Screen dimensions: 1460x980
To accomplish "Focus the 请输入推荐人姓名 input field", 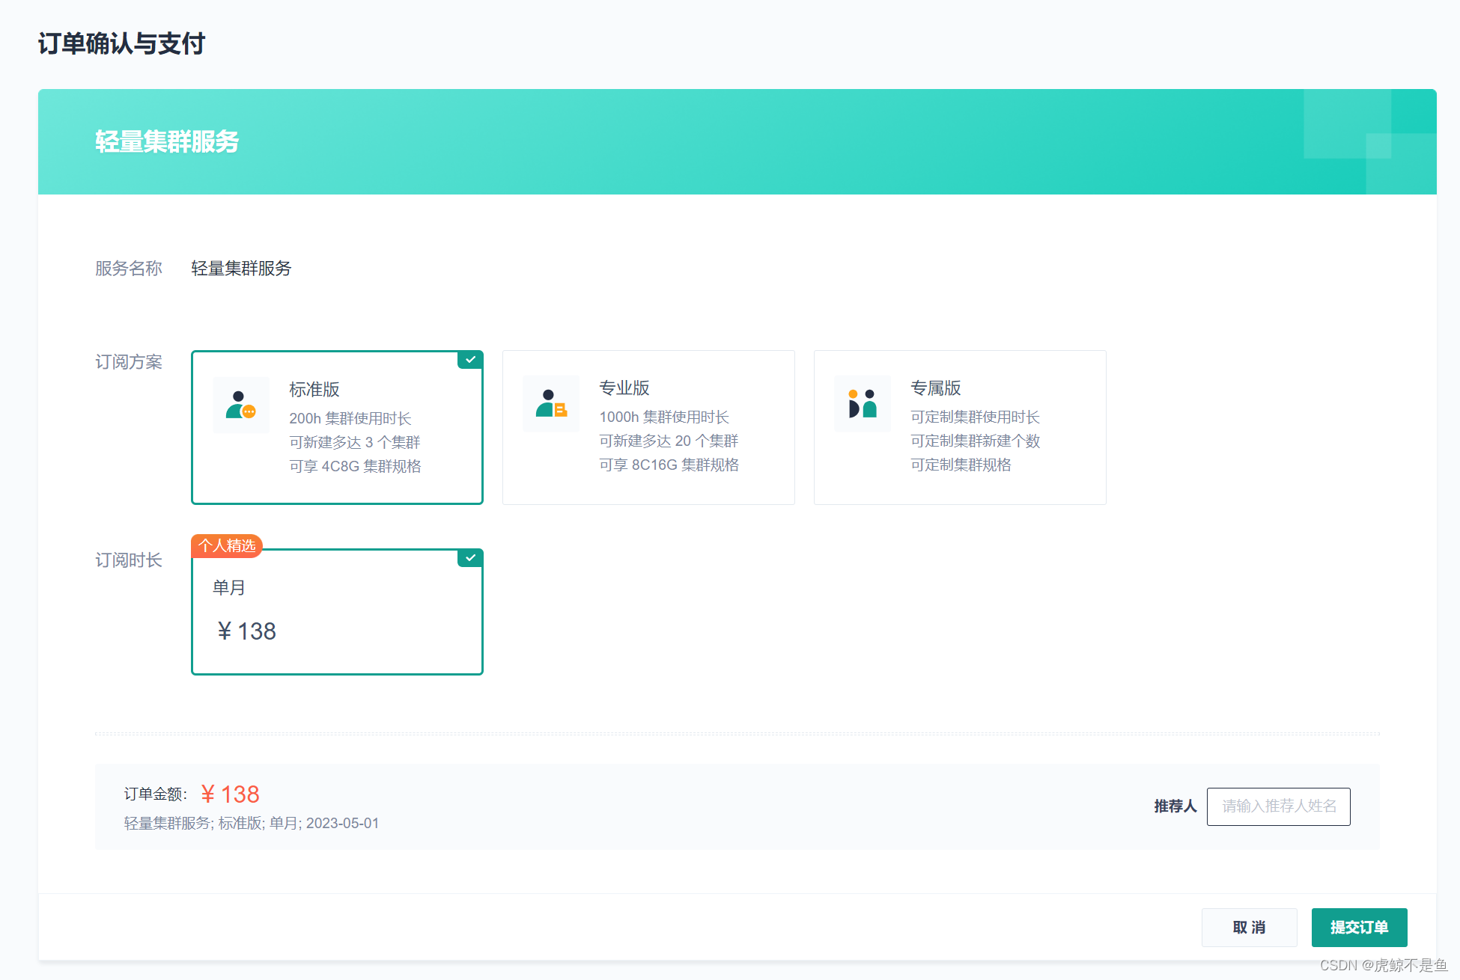I will [1278, 806].
